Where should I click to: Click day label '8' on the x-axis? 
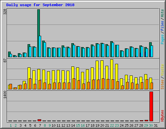click(45, 125)
